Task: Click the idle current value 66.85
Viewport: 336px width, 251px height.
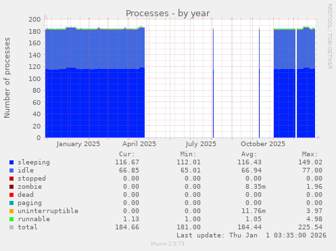Action: coord(129,170)
